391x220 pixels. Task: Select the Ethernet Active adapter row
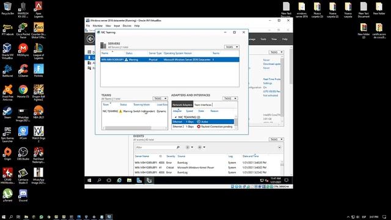click(x=203, y=122)
